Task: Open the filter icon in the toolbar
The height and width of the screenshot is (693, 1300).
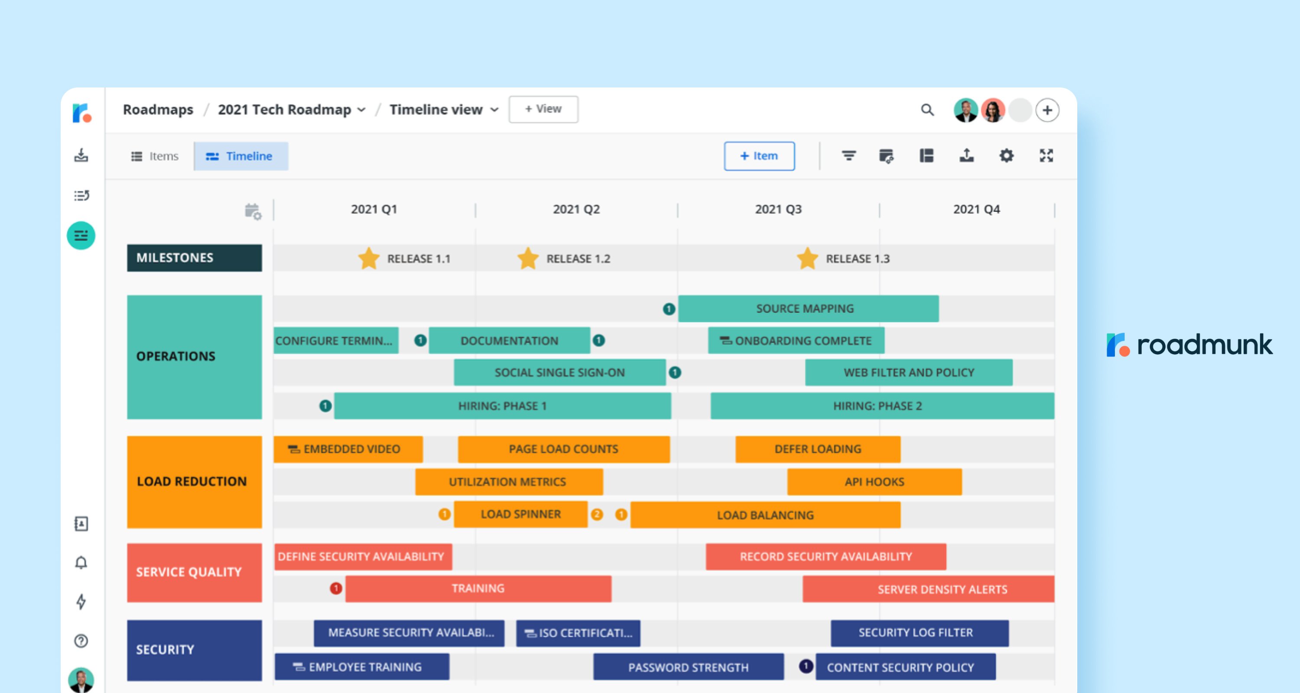Action: [850, 156]
